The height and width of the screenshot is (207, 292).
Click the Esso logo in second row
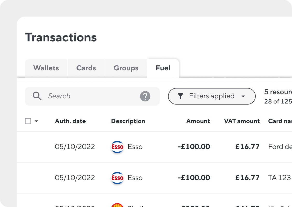(x=117, y=178)
